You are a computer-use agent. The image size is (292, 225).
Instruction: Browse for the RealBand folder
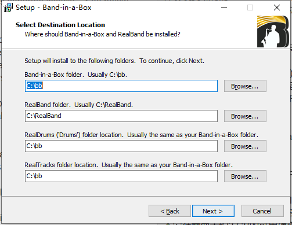[x=245, y=116]
